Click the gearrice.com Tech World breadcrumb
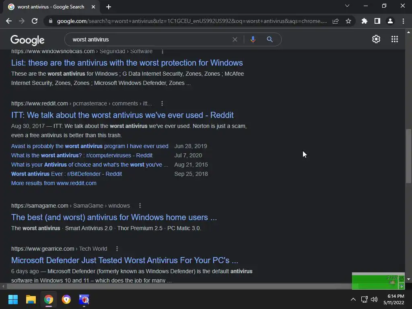The width and height of the screenshot is (412, 309). (x=59, y=249)
